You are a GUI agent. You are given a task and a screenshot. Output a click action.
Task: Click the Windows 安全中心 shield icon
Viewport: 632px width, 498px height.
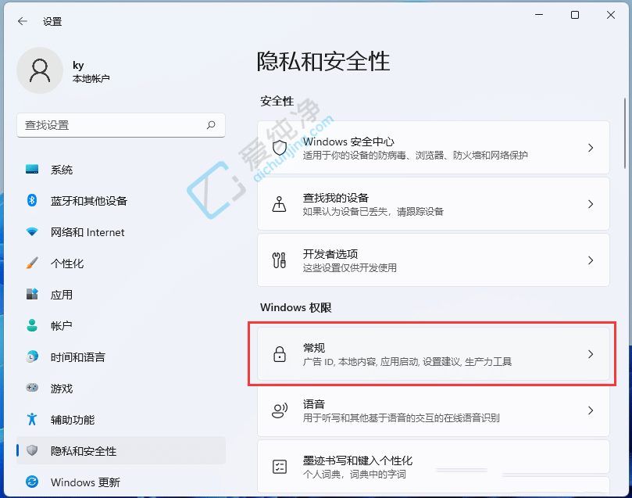click(x=280, y=148)
